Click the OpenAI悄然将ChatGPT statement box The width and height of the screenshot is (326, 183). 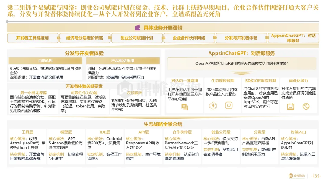click(x=241, y=64)
